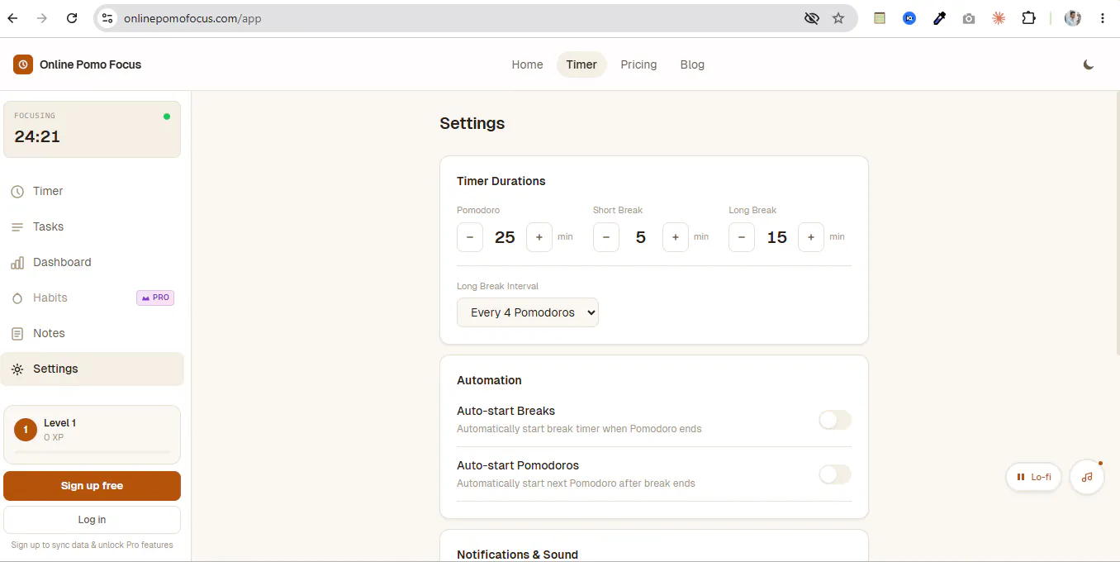Viewport: 1120px width, 562px height.
Task: Click the Habits droplet icon
Action: point(17,298)
